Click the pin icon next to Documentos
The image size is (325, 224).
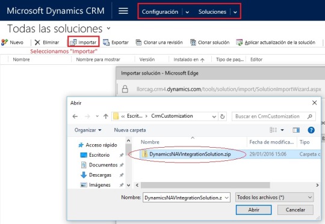point(122,165)
